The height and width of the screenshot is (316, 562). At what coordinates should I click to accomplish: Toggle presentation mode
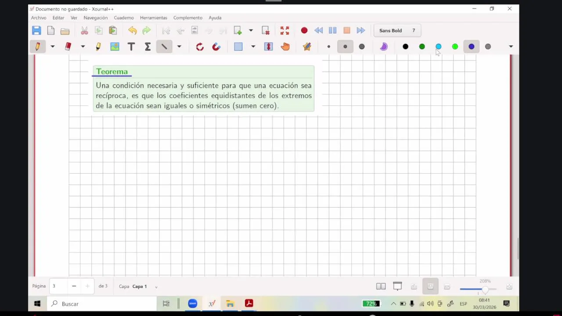click(397, 287)
